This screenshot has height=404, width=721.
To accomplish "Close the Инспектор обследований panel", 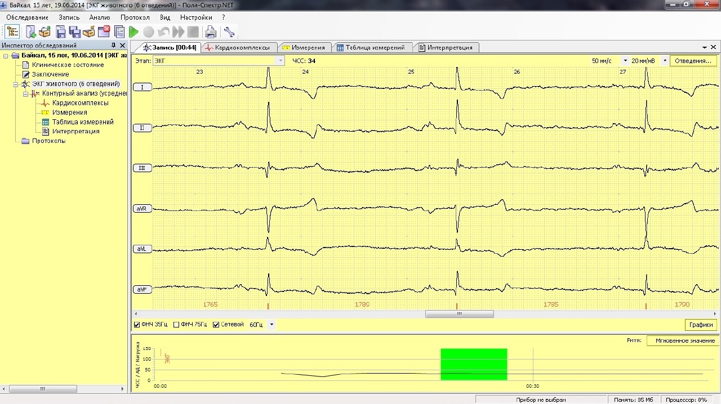I will point(123,46).
